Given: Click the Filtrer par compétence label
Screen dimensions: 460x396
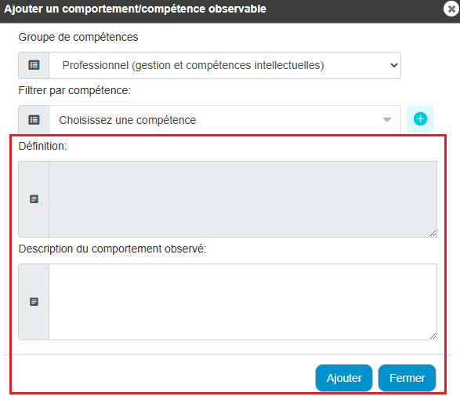Looking at the screenshot, I should [74, 90].
